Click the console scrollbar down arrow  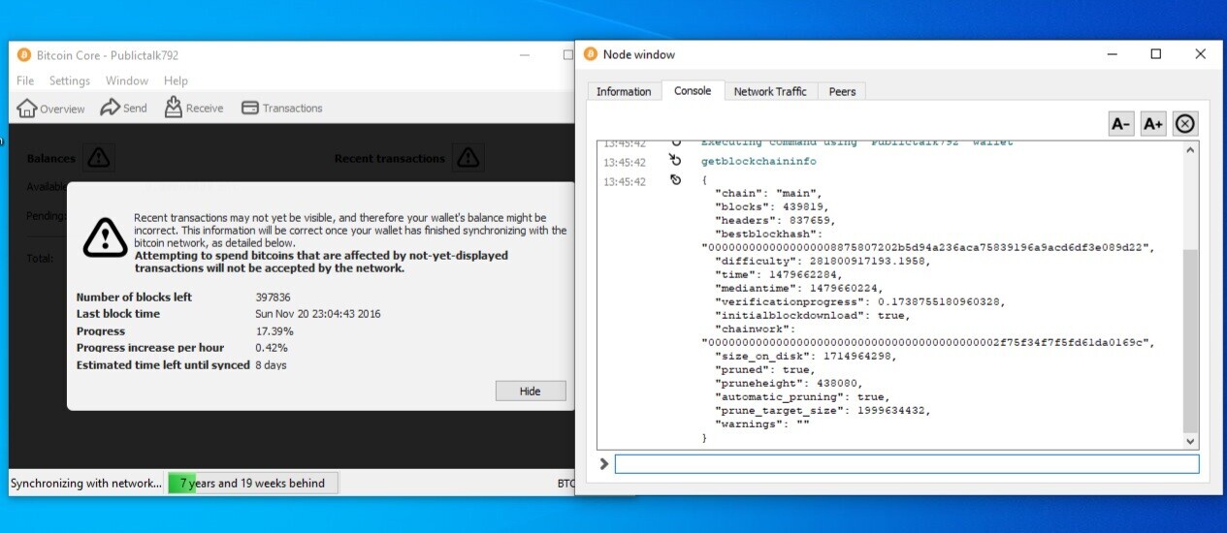[1191, 442]
